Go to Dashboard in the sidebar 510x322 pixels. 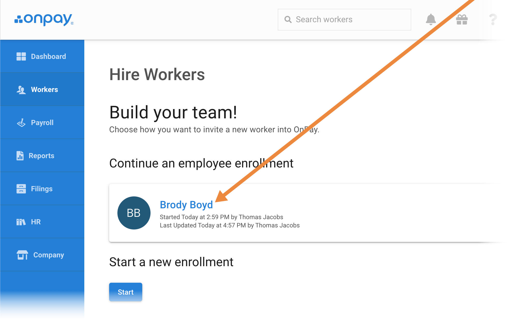(48, 56)
